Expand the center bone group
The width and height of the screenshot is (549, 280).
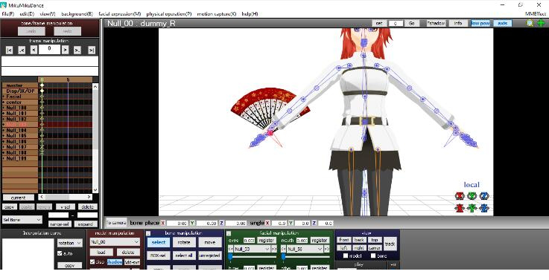4,102
